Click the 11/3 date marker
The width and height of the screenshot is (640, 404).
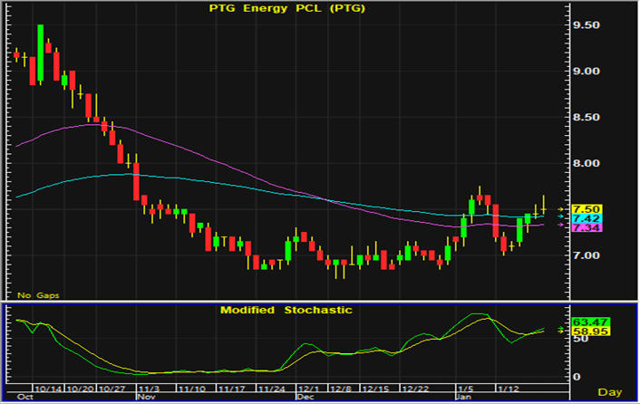[148, 389]
